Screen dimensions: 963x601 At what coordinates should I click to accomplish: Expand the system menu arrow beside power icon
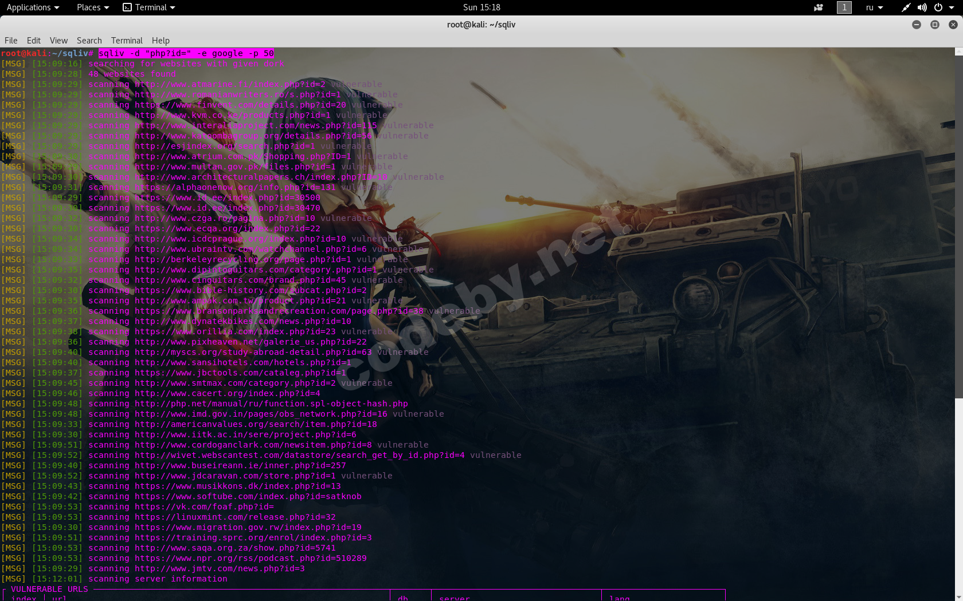tap(952, 7)
